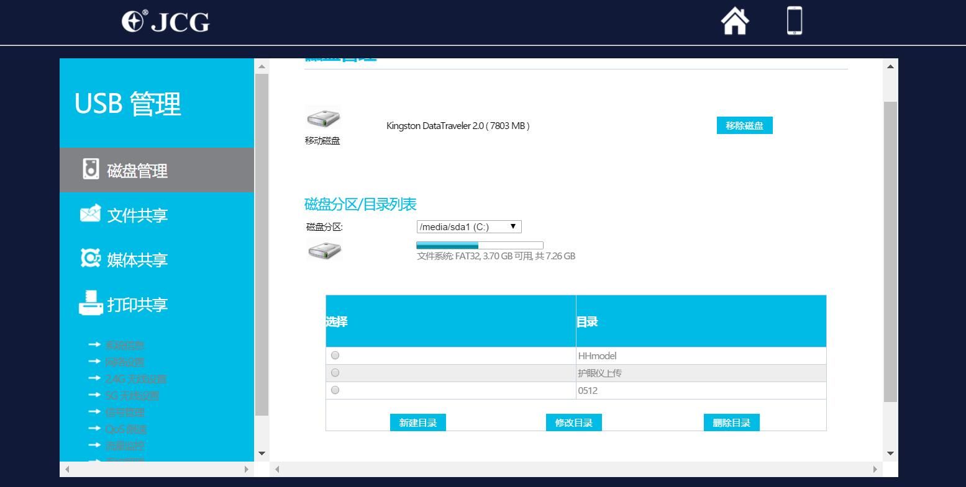Select the 0512 directory radio button
This screenshot has width=966, height=487.
(335, 390)
